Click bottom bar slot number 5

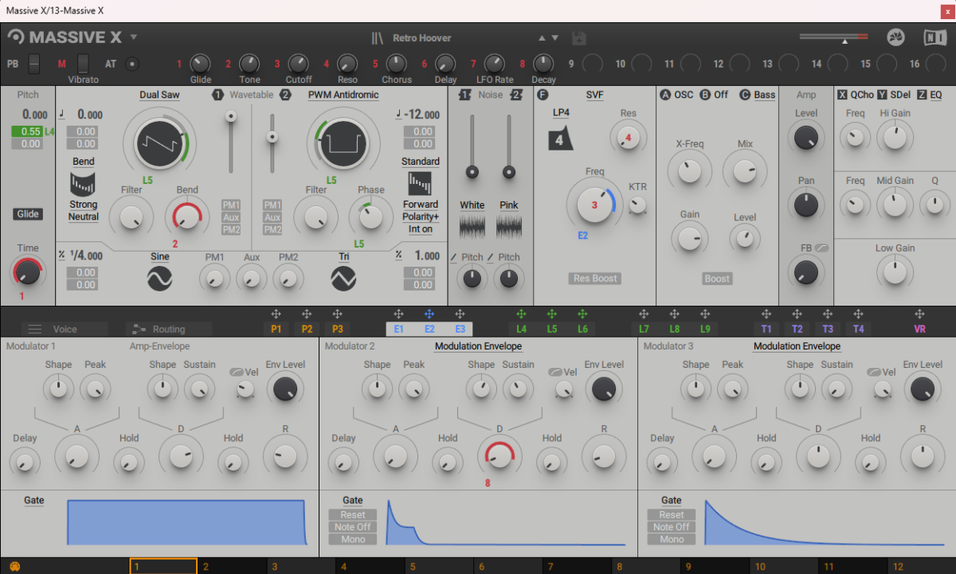pos(441,567)
